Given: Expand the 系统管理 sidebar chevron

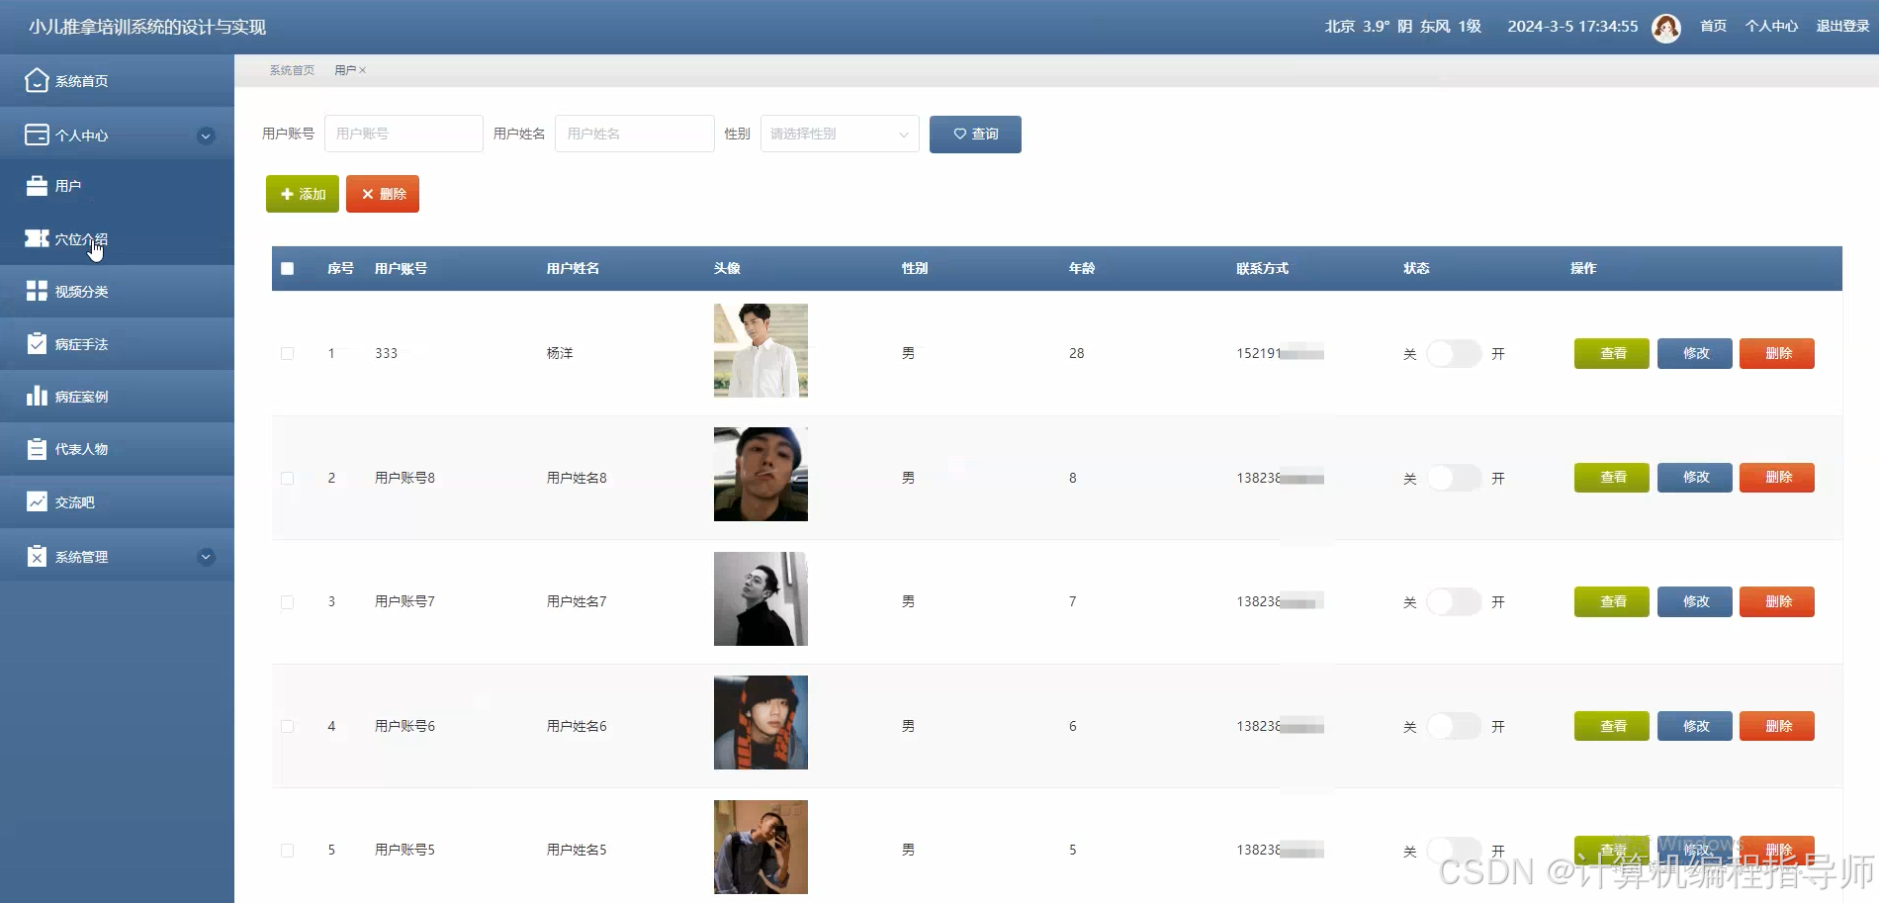Looking at the screenshot, I should click(206, 556).
